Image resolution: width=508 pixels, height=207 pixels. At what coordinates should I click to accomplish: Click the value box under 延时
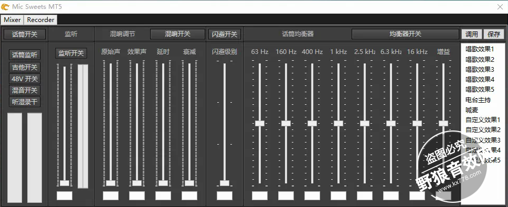tap(163, 195)
